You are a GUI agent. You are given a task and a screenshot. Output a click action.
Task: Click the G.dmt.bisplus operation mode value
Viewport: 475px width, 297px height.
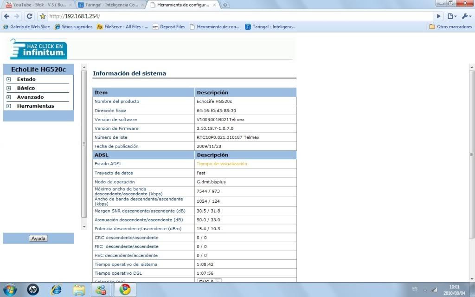[211, 182]
